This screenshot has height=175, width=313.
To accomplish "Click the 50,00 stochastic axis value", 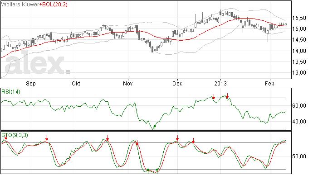I will pos(299,156).
